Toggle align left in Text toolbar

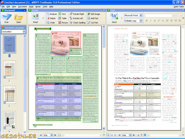167,21
